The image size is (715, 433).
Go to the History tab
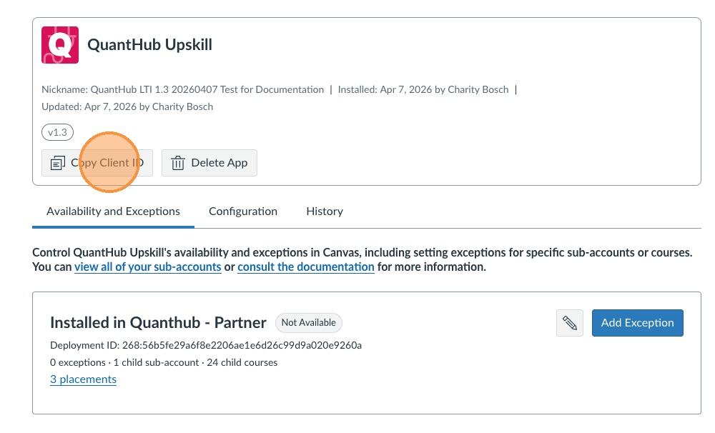[325, 211]
